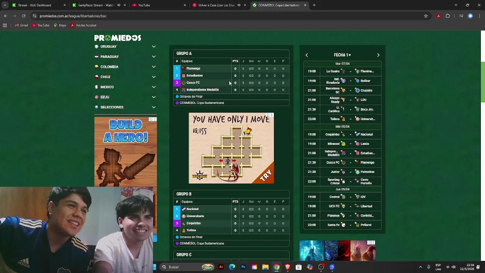
Task: Open the Gmail bookmark
Action: click(x=21, y=25)
